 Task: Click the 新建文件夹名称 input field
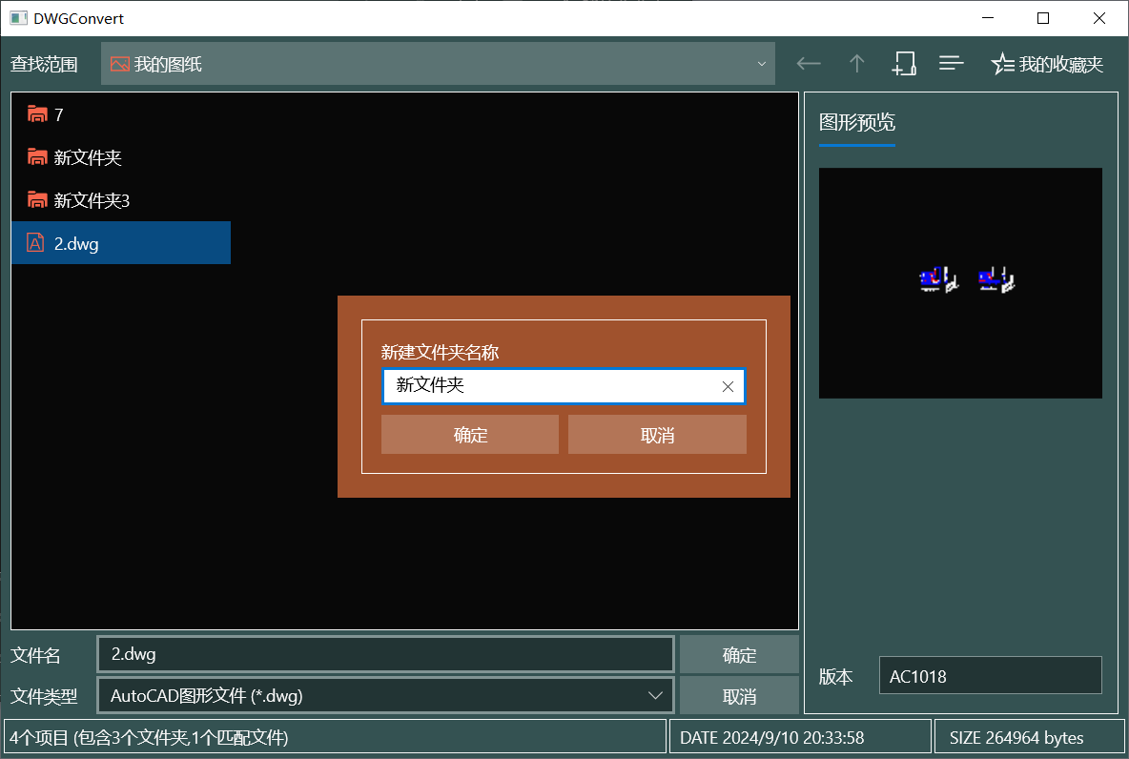coord(563,386)
